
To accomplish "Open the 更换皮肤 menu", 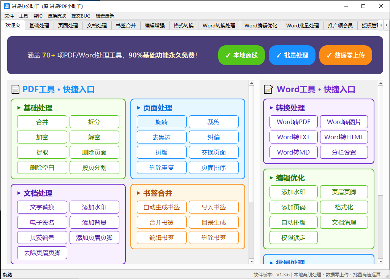I will (x=57, y=16).
